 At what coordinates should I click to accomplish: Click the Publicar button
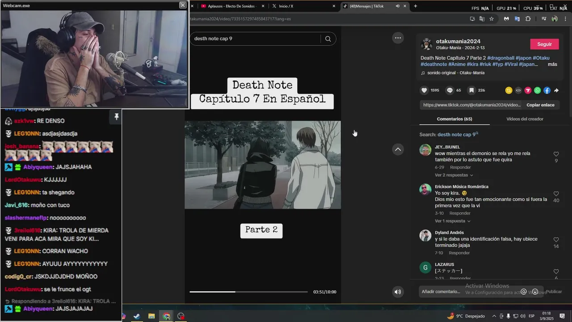tap(554, 292)
